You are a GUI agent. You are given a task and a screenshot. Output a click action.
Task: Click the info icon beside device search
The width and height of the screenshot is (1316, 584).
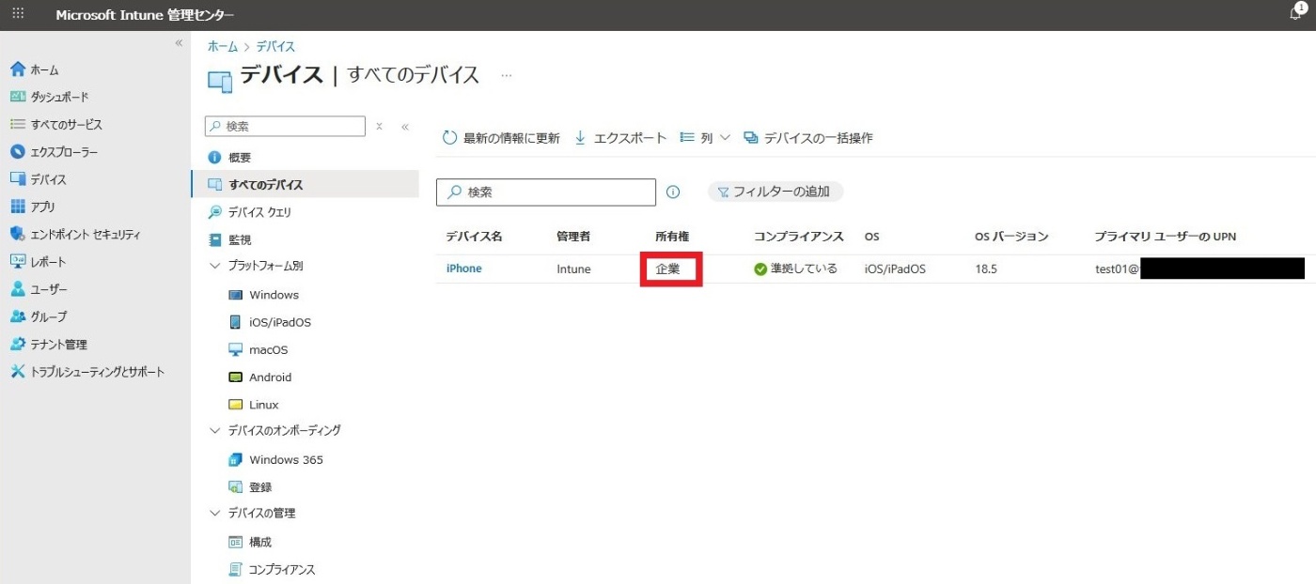673,192
